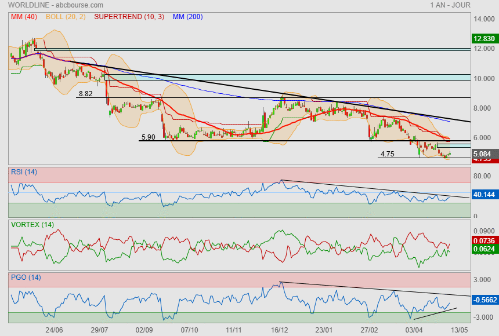499x336 pixels.
Task: Select the "MM (200)" legend label
Action: coord(188,17)
